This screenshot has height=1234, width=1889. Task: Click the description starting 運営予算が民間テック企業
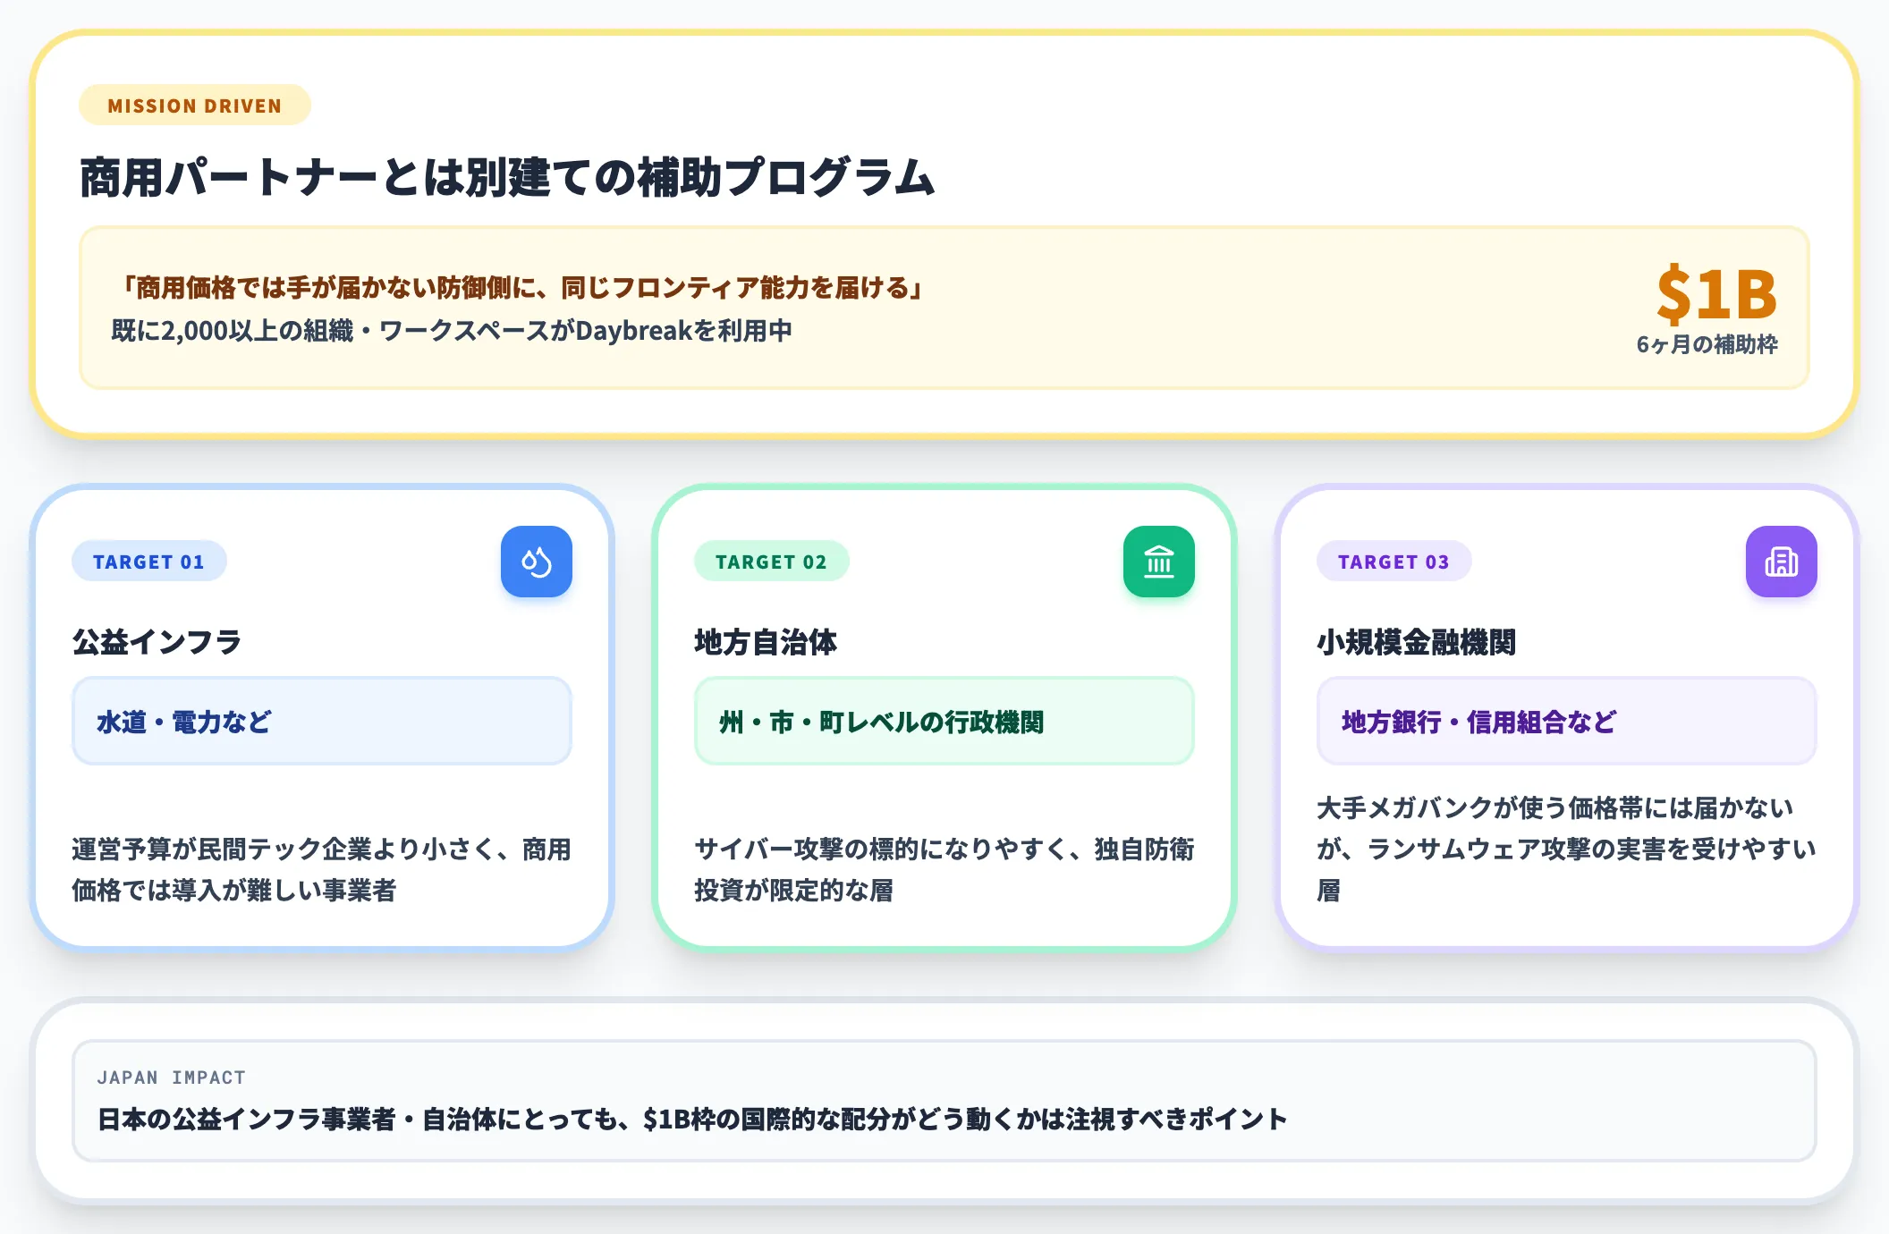tap(322, 869)
